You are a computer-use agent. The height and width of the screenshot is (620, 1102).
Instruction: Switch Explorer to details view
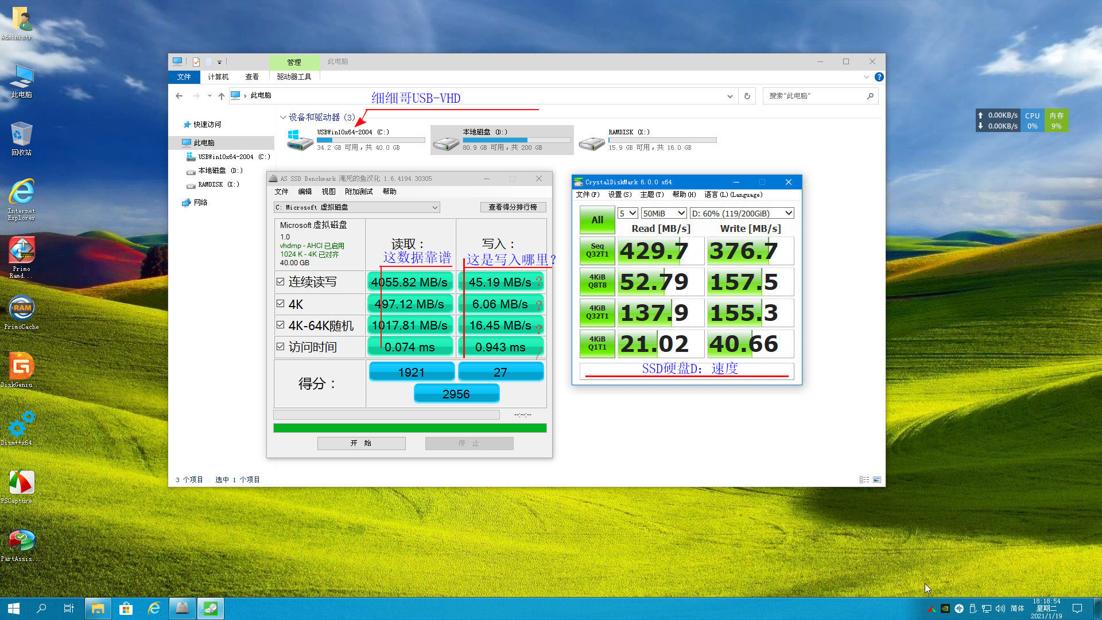pyautogui.click(x=864, y=479)
